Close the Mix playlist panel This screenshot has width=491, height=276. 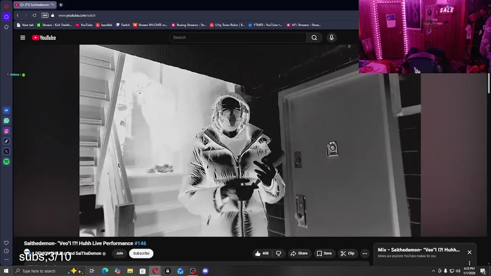pos(470,252)
